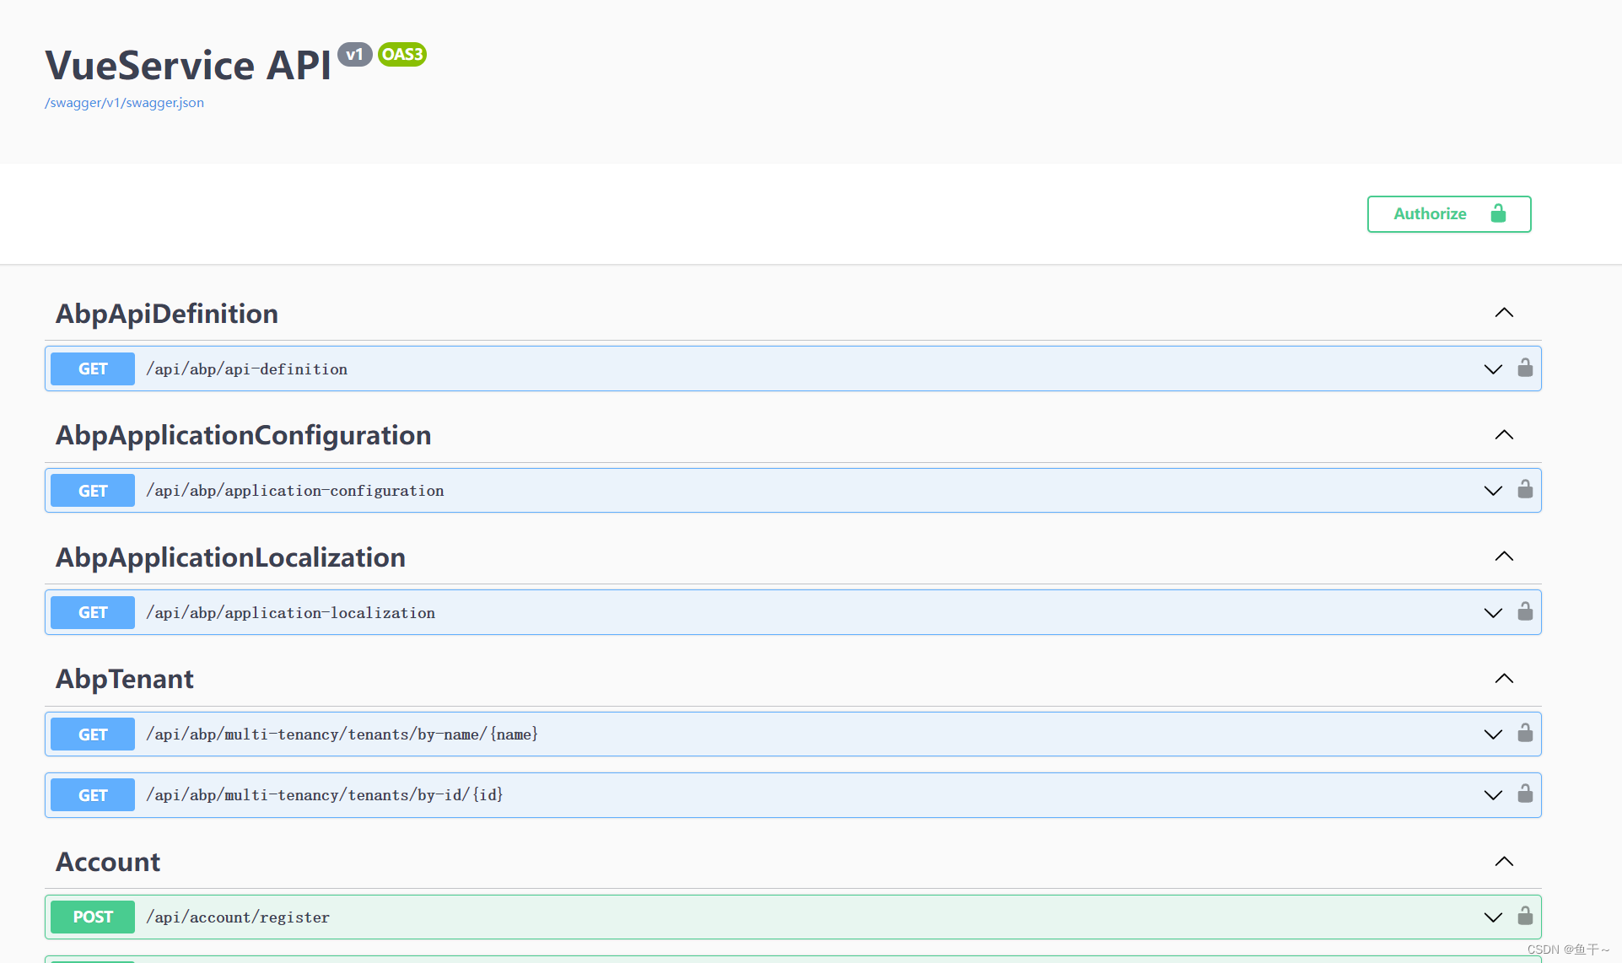Click path /api/abp/application-localization

(291, 613)
